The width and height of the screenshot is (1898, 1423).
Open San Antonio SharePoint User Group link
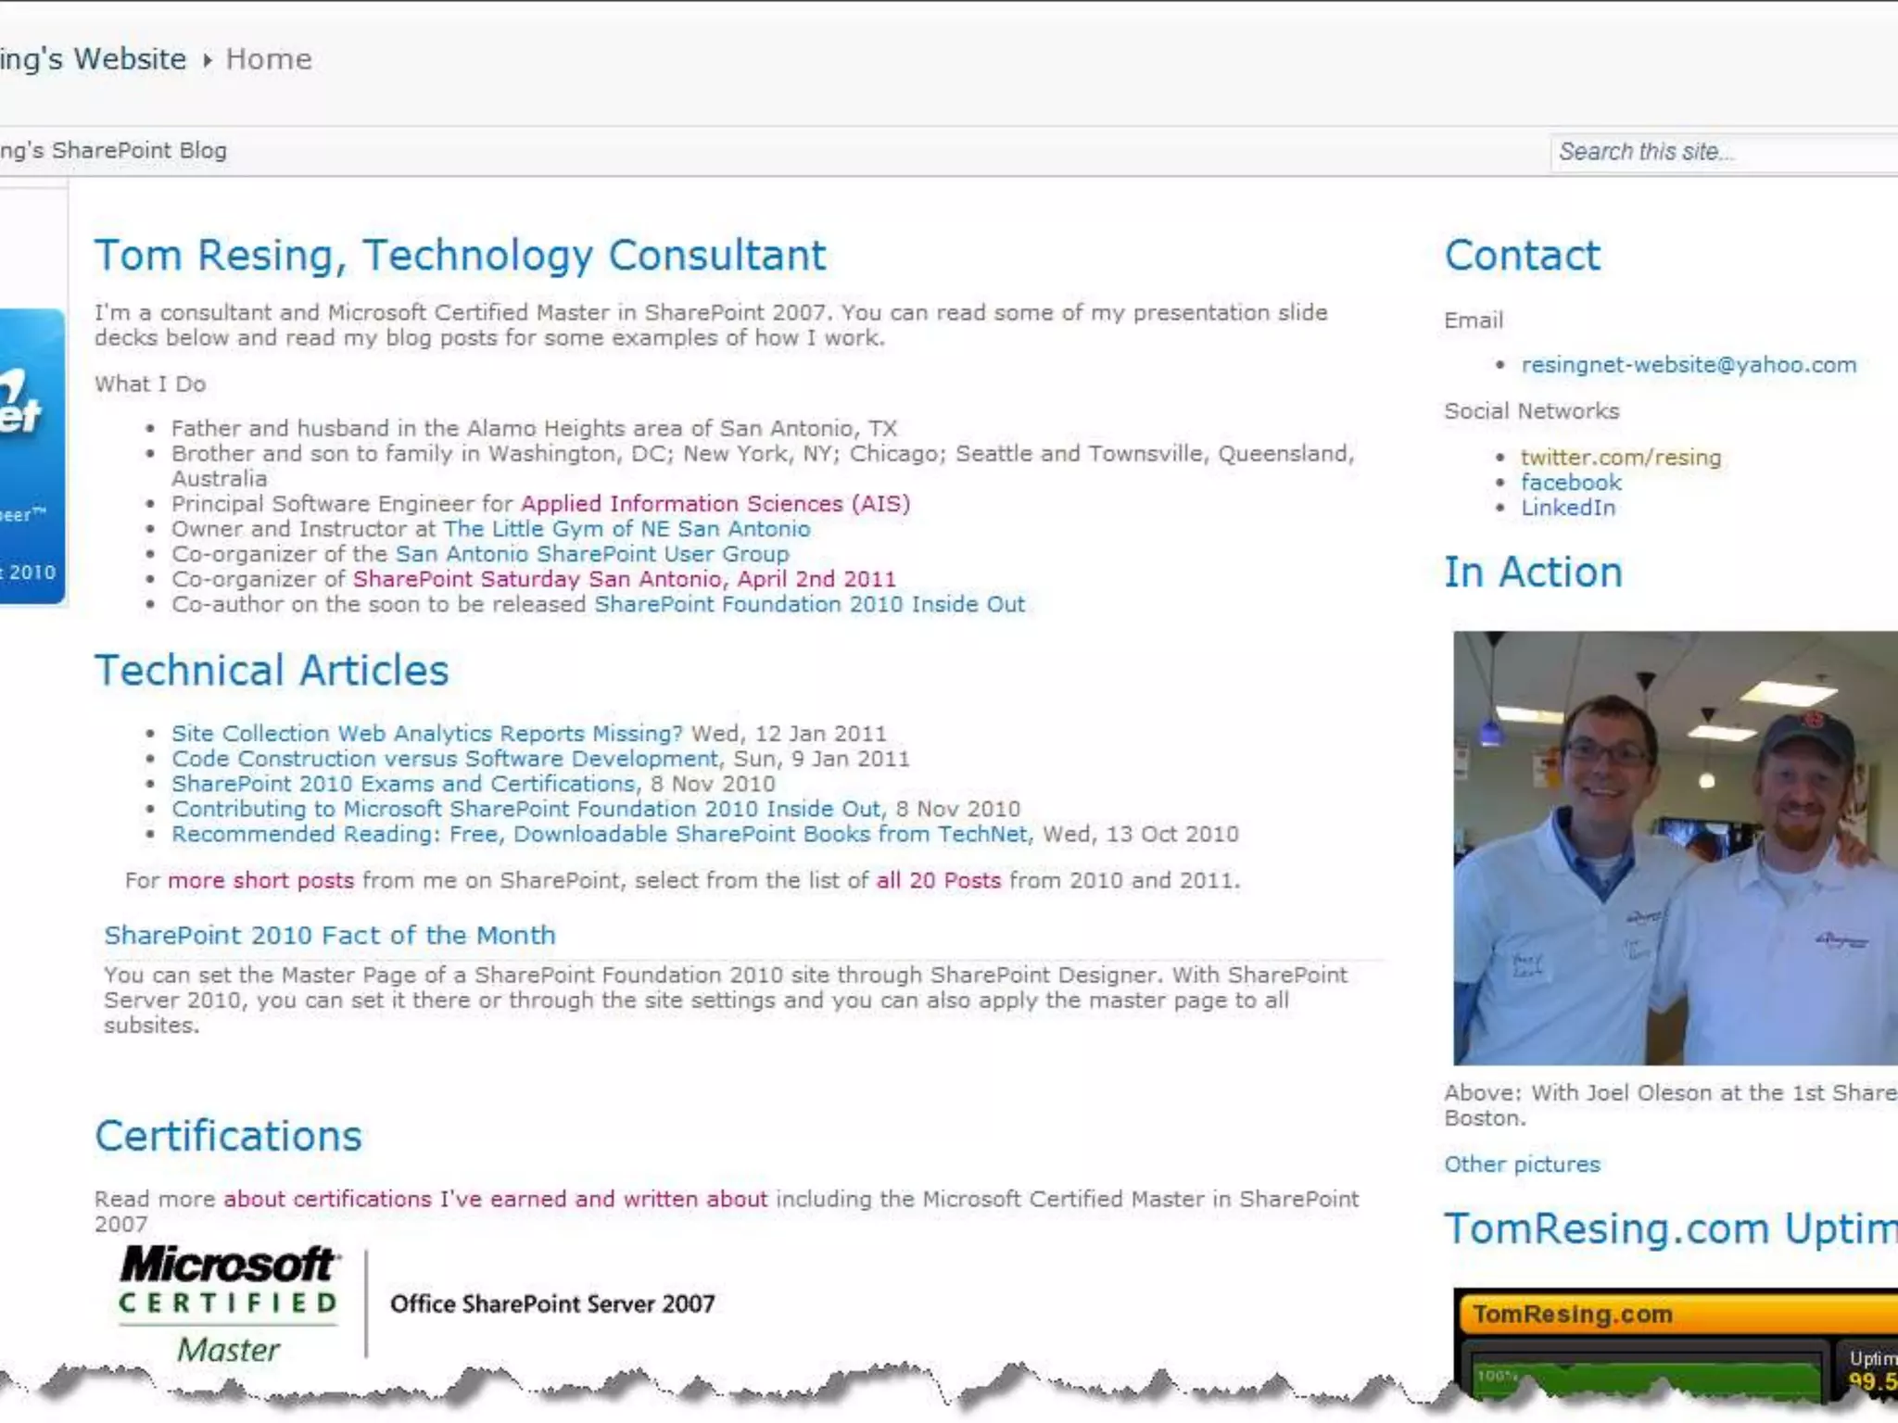click(x=592, y=554)
